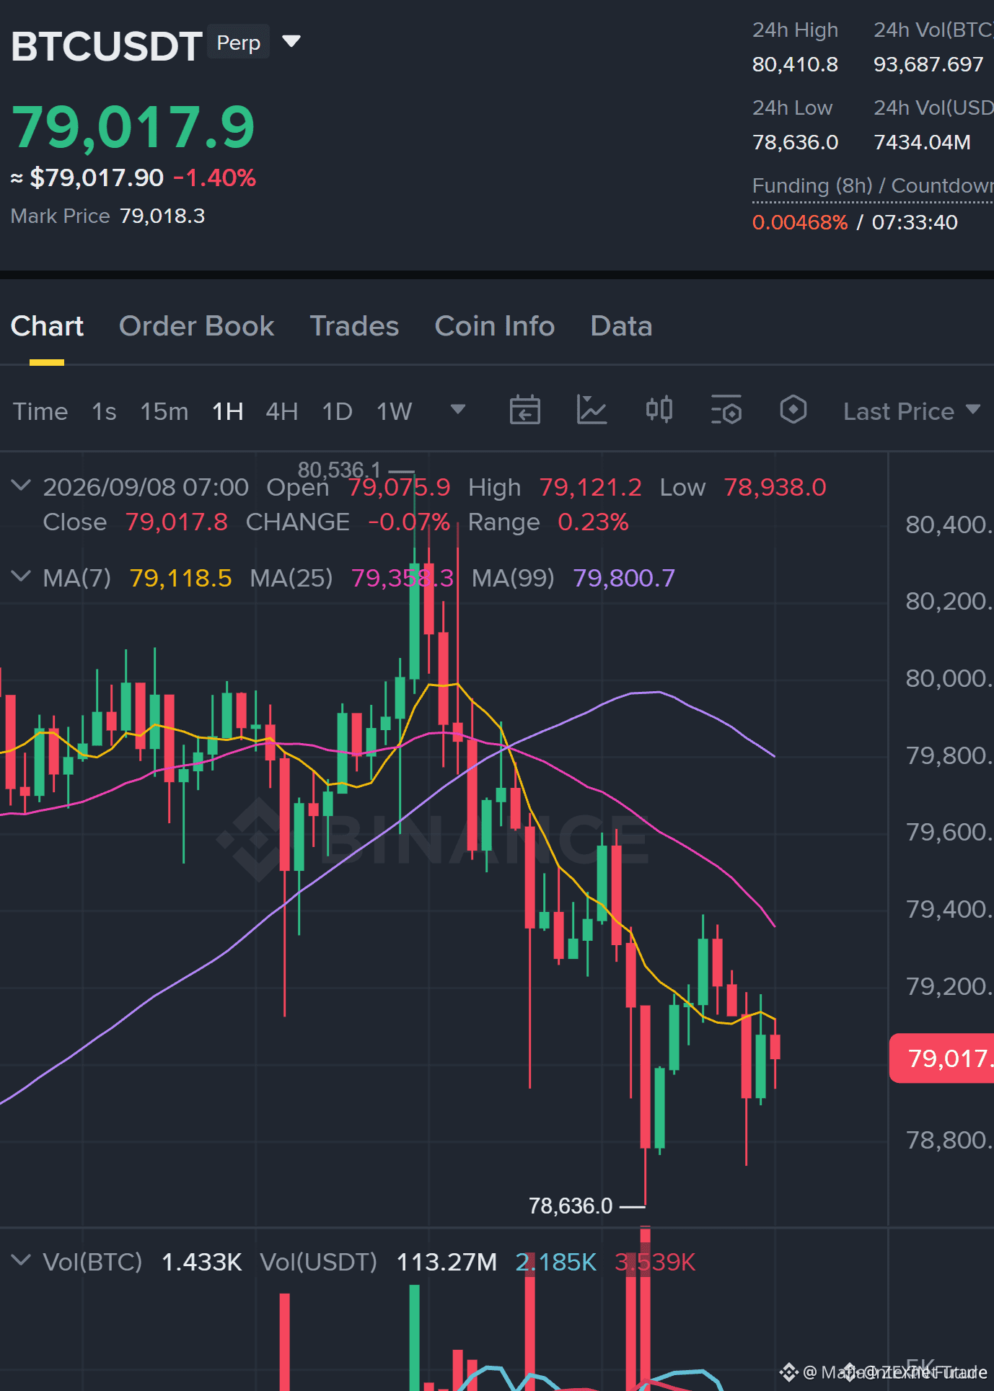Click the red 79,017 current price marker

coord(942,1058)
